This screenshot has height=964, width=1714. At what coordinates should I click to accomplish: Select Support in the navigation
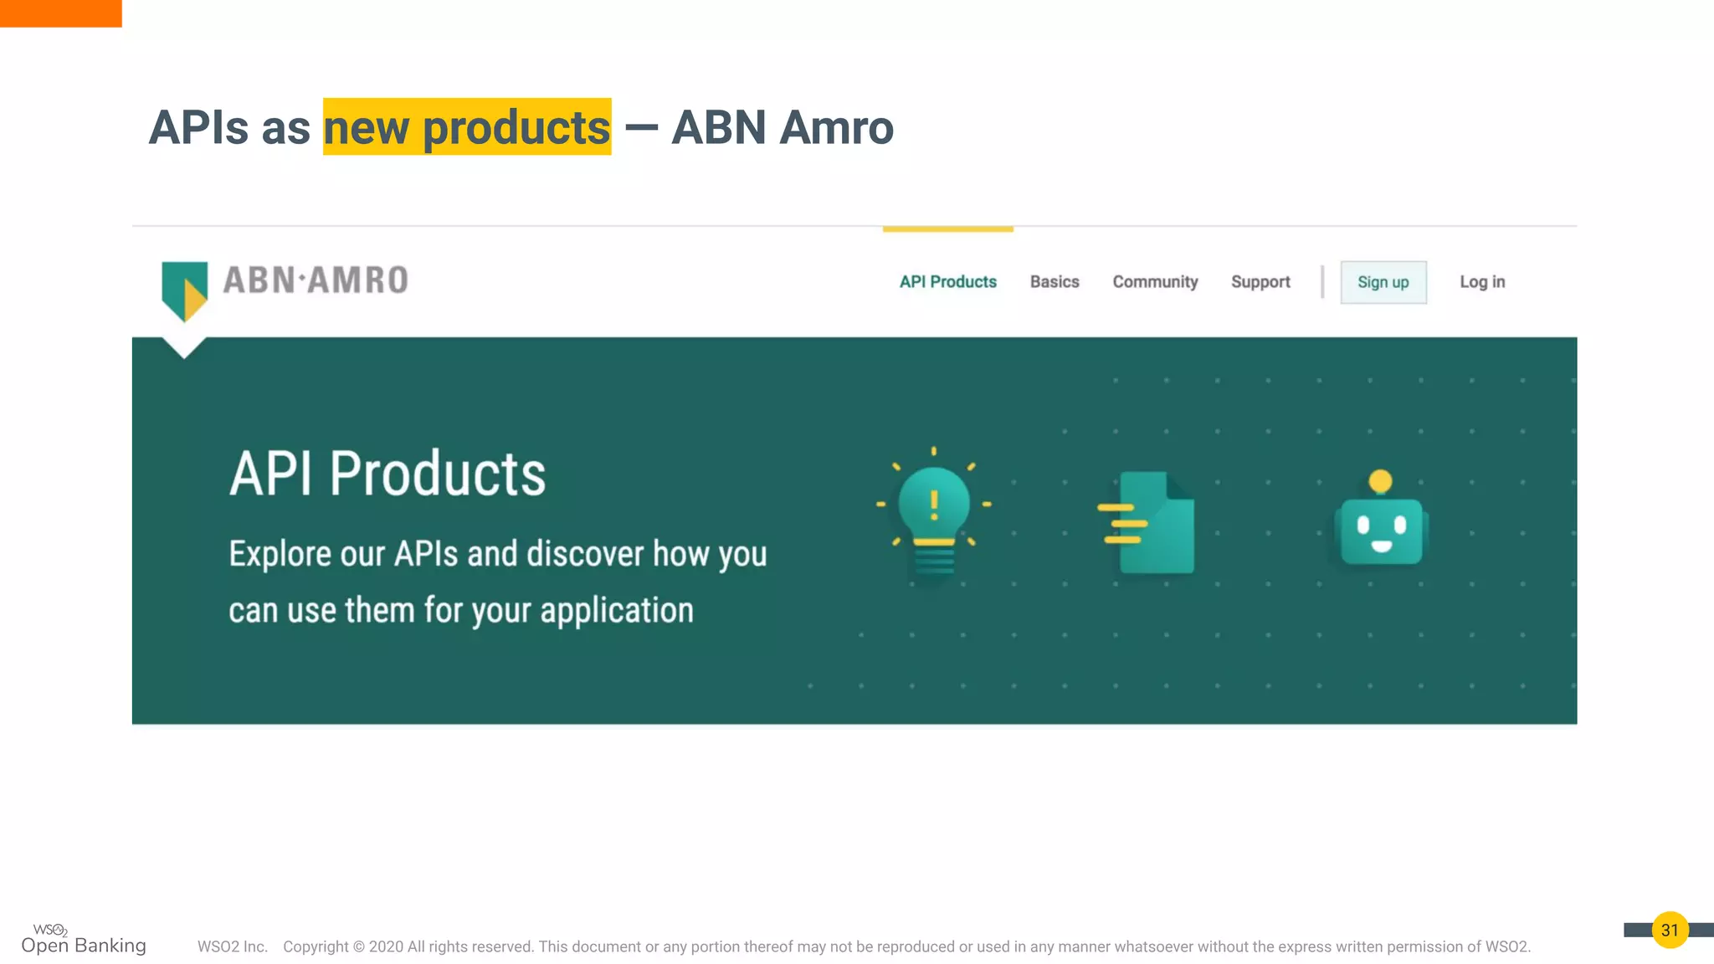click(1260, 282)
